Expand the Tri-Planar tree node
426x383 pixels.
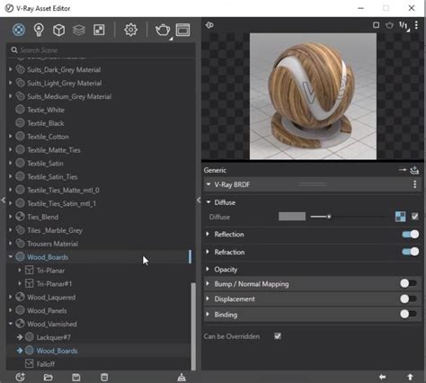pos(20,271)
